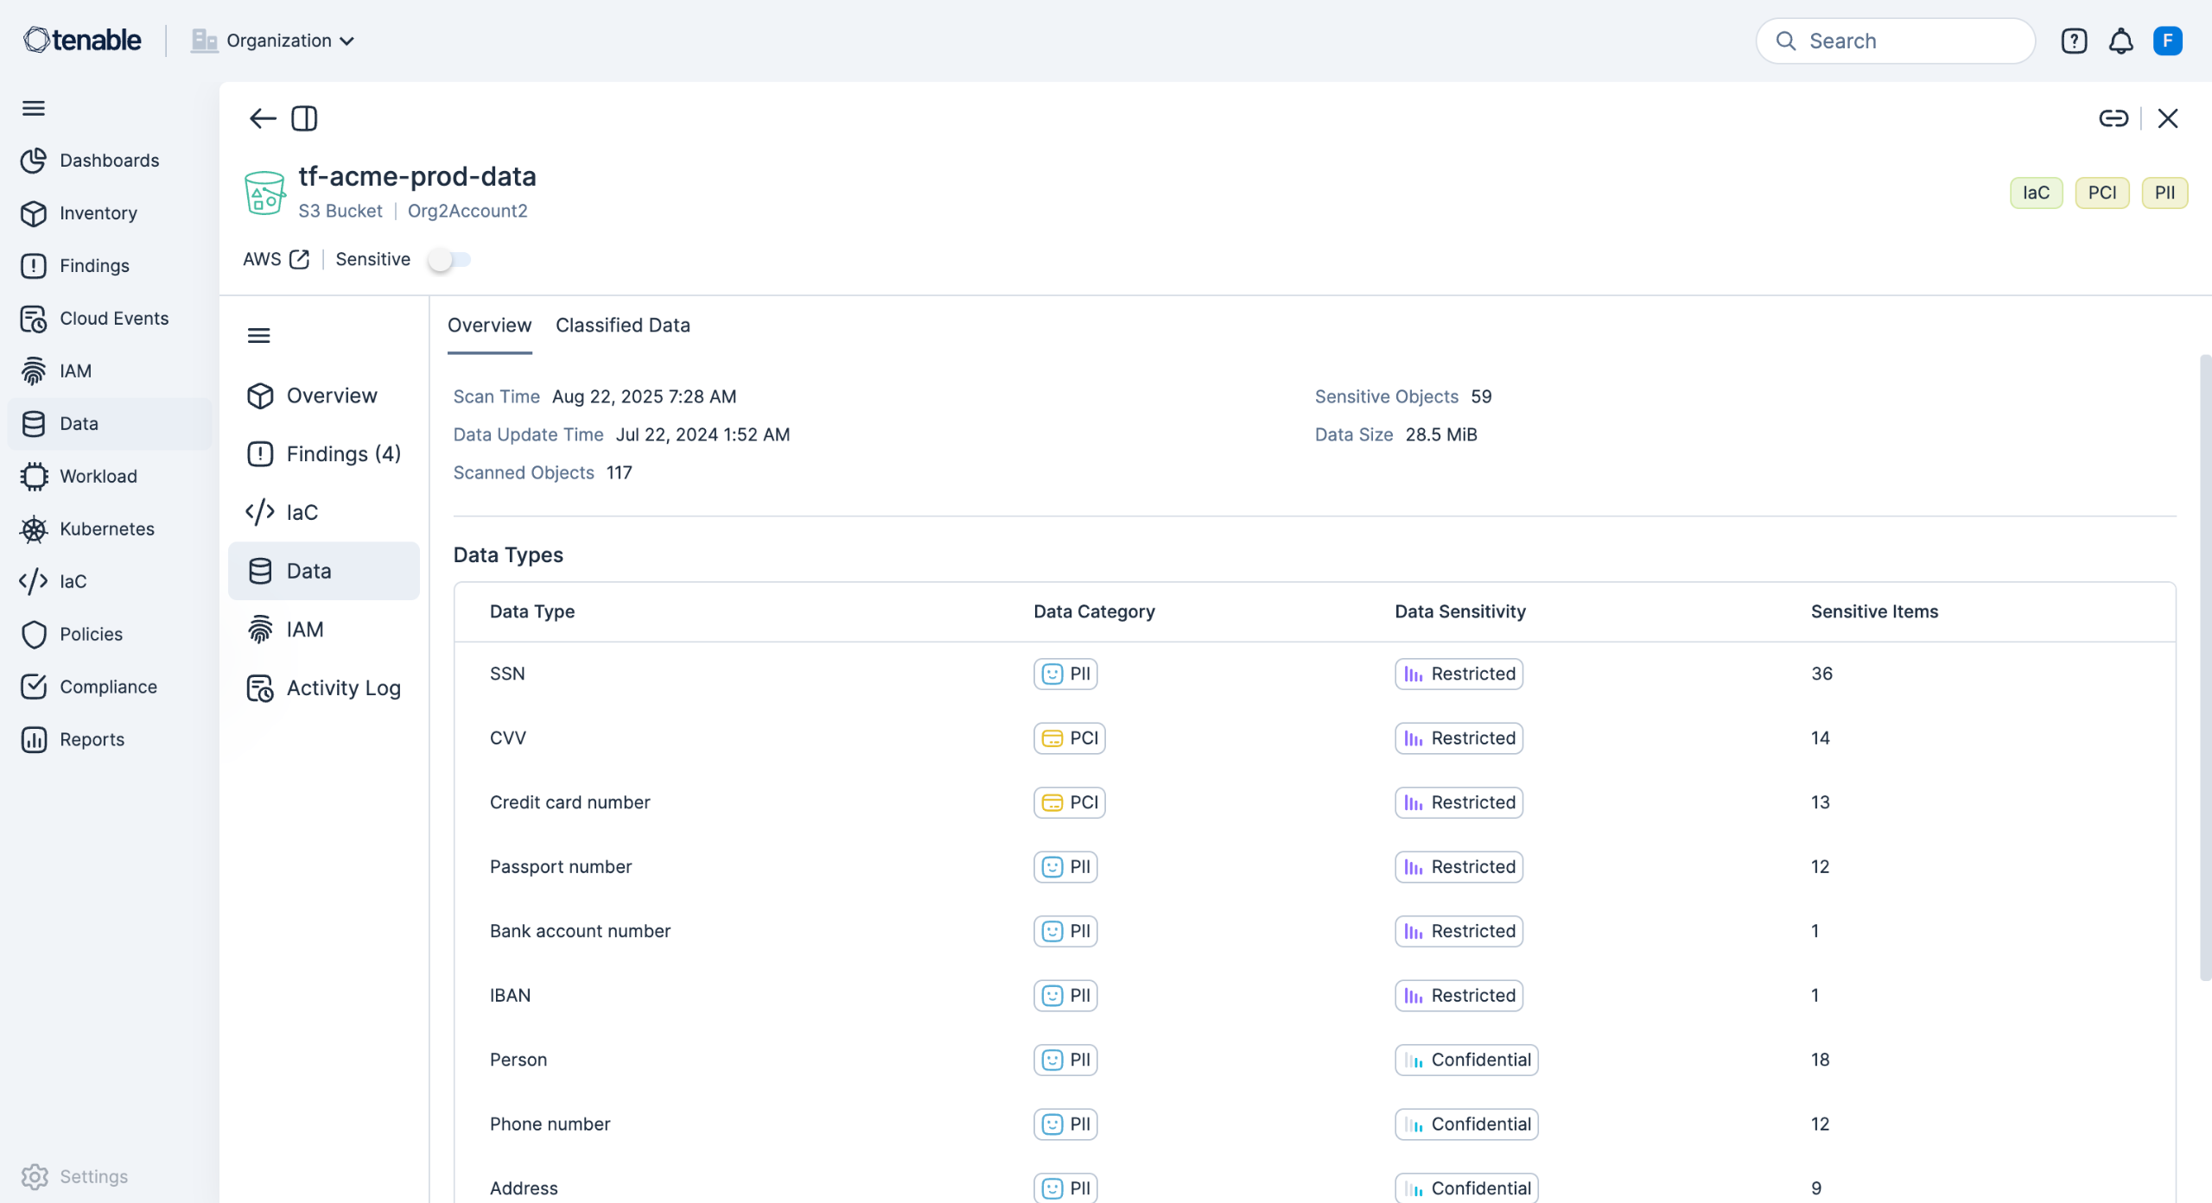Click the PCI tag badge in header
This screenshot has width=2212, height=1203.
pyautogui.click(x=2101, y=193)
